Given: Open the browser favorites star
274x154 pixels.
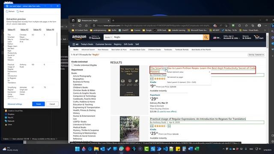Looking at the screenshot, I should [x=246, y=26].
